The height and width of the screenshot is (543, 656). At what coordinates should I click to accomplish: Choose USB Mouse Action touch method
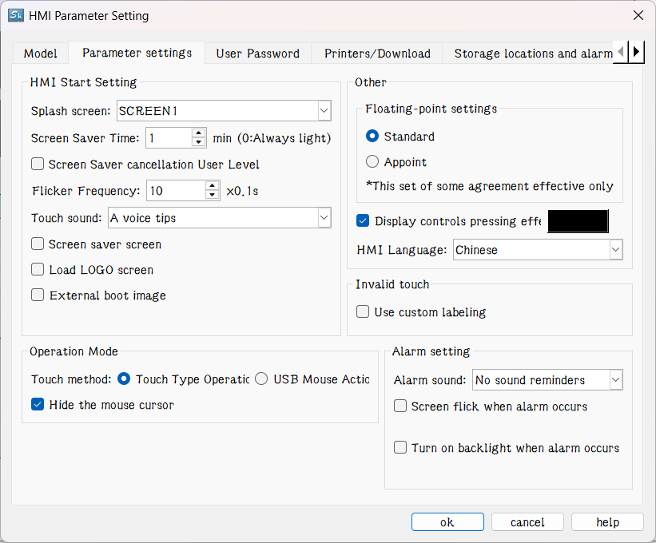click(261, 379)
